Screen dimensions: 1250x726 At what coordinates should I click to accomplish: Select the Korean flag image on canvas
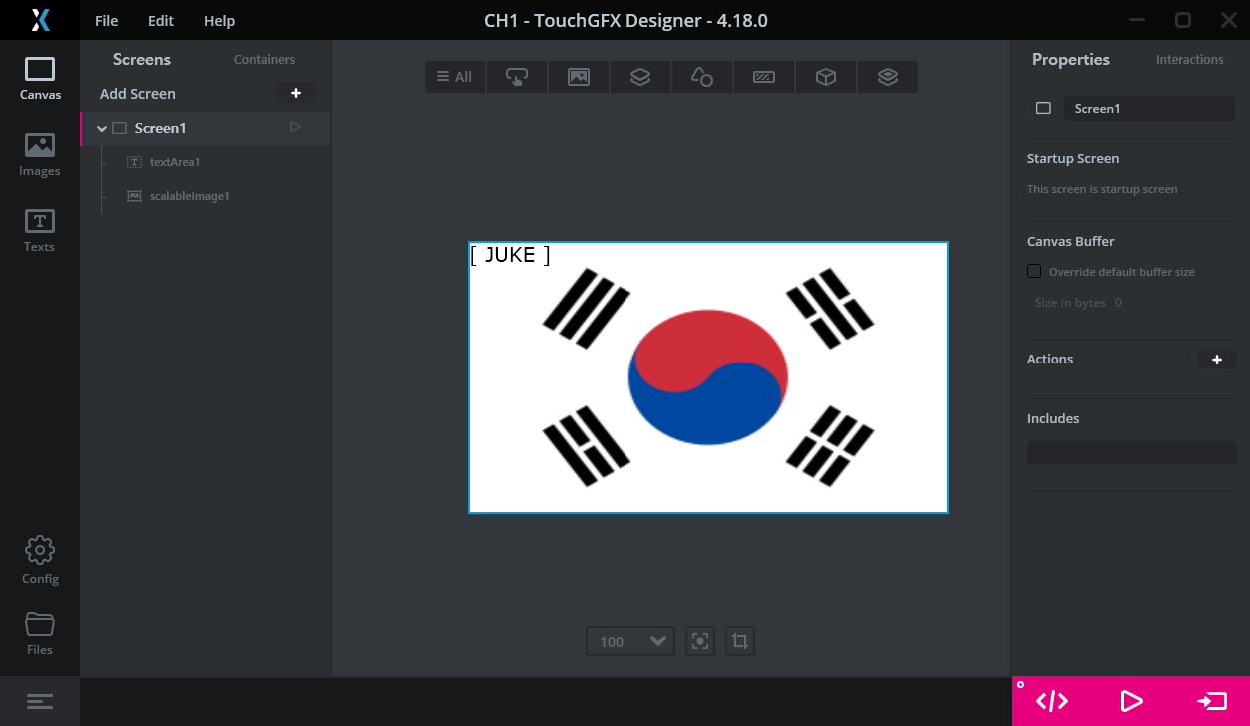point(708,377)
